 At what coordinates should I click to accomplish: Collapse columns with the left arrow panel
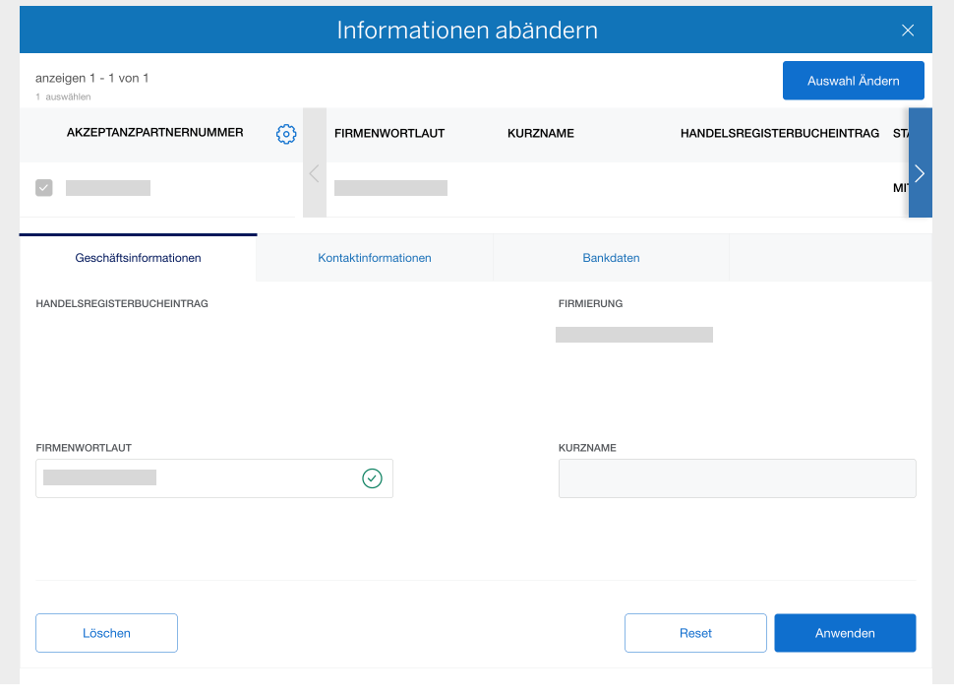coord(314,173)
